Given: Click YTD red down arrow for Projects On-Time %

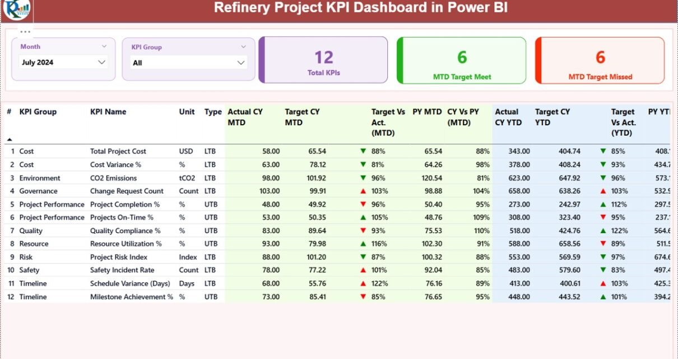Looking at the screenshot, I should [603, 218].
